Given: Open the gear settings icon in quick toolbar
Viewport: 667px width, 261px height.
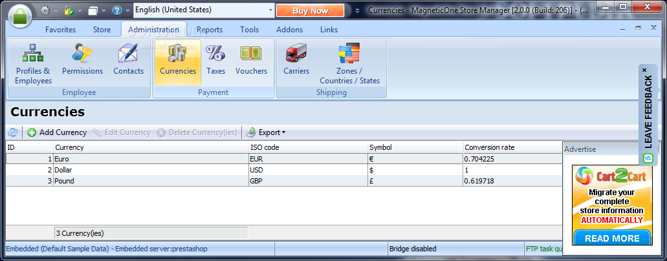Looking at the screenshot, I should [x=45, y=10].
